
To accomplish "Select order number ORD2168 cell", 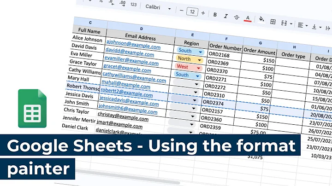I will tap(224, 55).
